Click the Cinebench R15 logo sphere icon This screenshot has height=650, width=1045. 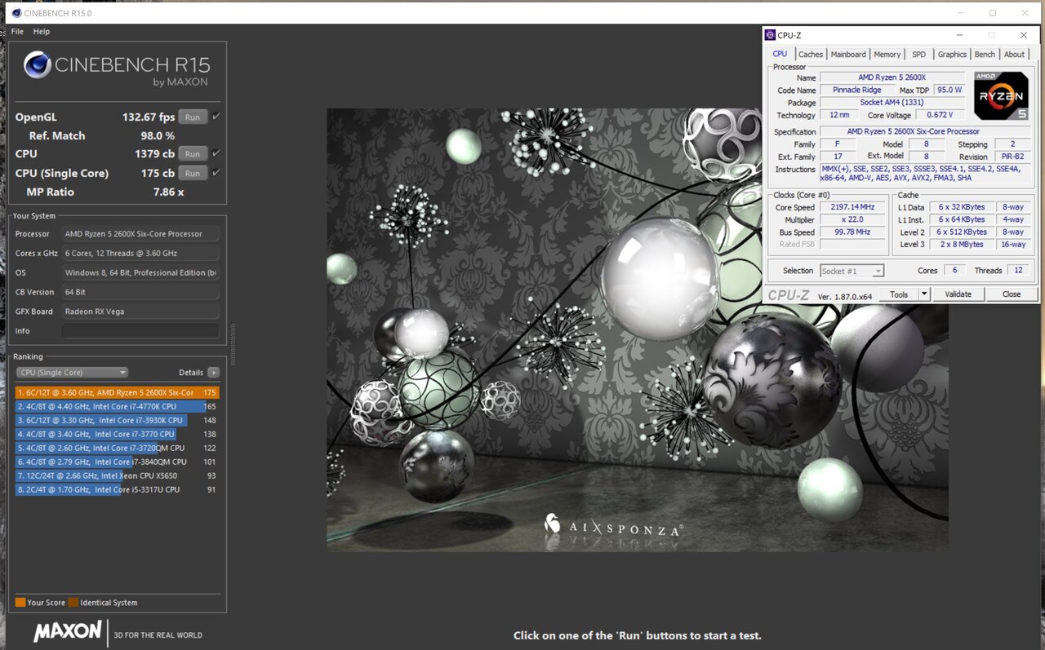click(x=38, y=65)
